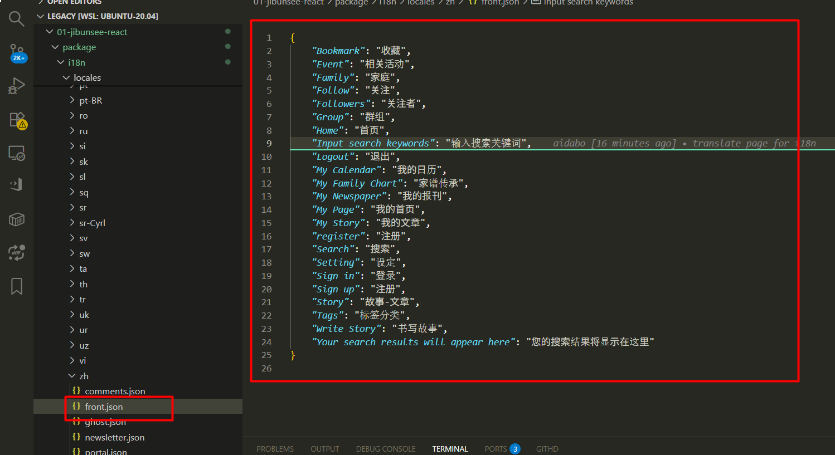Click line number 15 in the gutter
835x455 pixels.
click(x=266, y=223)
